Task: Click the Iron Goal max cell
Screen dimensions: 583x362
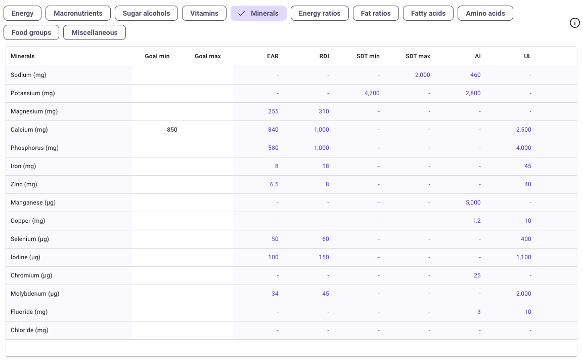Action: click(208, 166)
